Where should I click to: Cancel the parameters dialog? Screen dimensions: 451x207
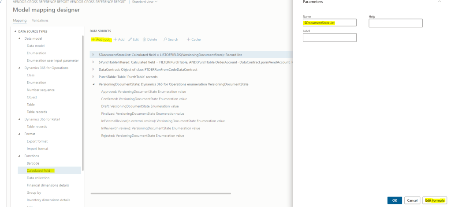(x=412, y=200)
